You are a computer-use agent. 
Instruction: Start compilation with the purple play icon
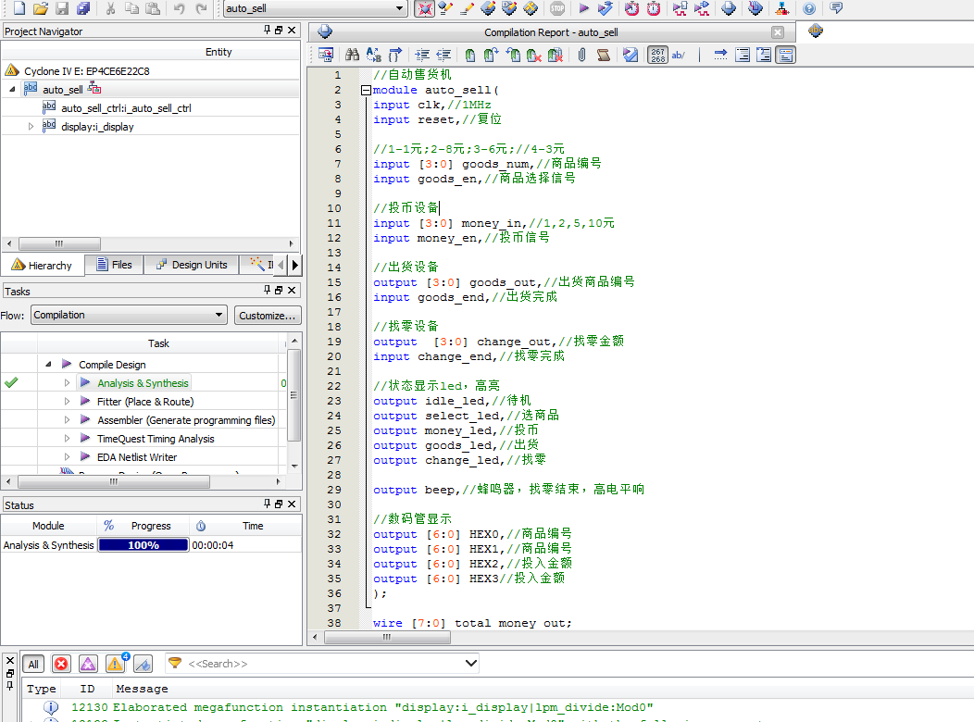pyautogui.click(x=583, y=8)
